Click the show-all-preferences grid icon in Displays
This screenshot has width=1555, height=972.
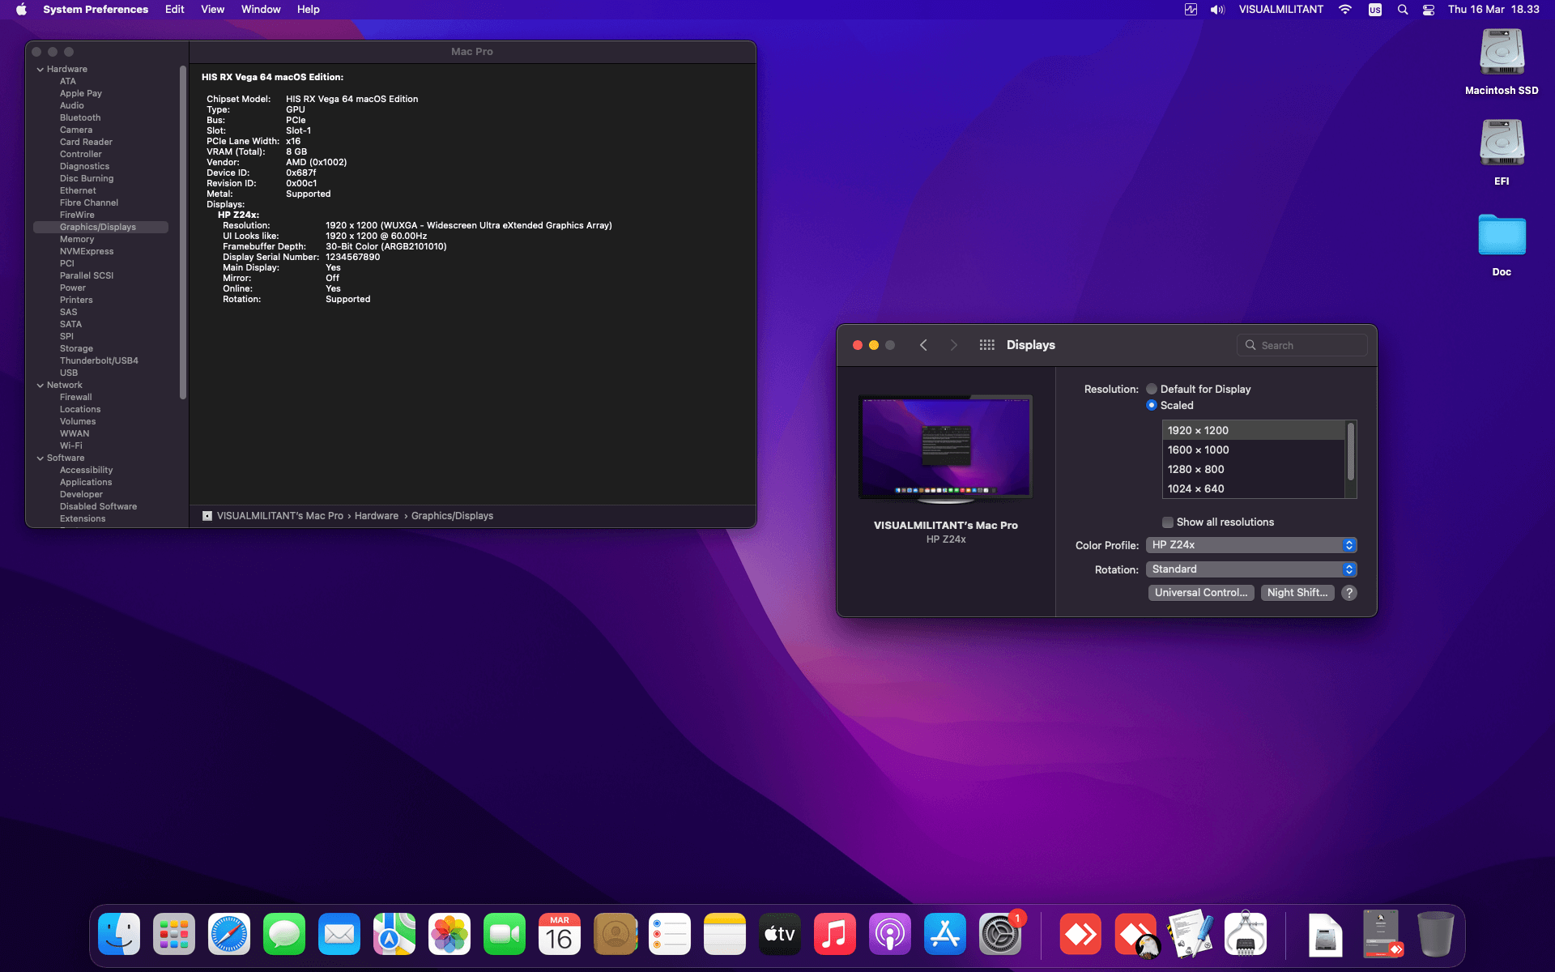click(x=986, y=344)
